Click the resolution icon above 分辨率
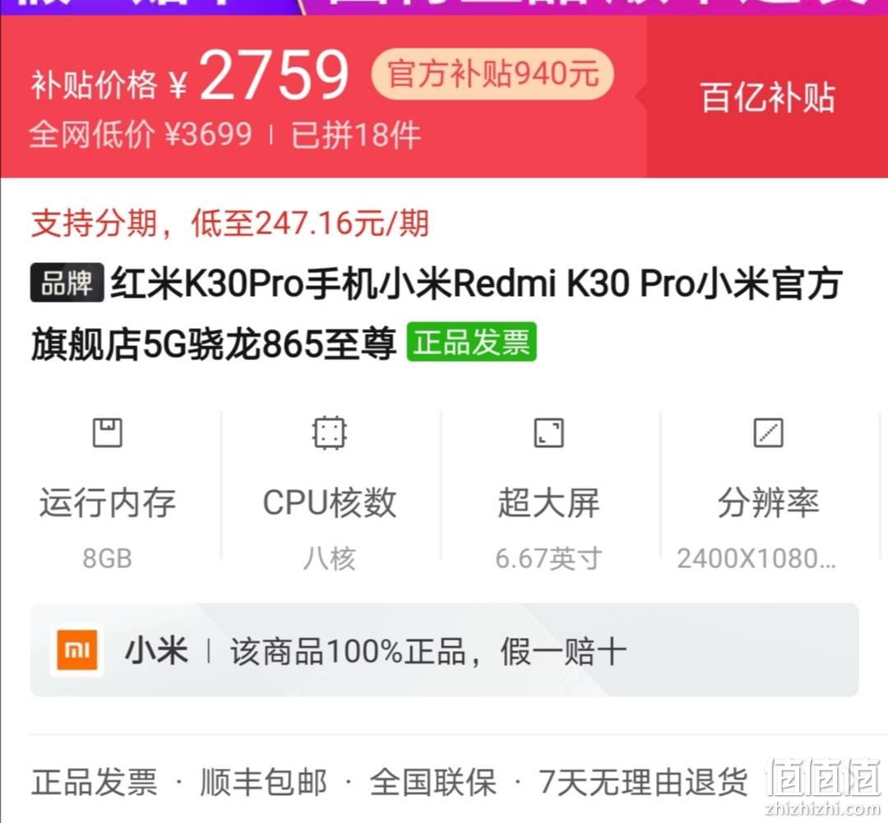This screenshot has height=823, width=888. 769,432
